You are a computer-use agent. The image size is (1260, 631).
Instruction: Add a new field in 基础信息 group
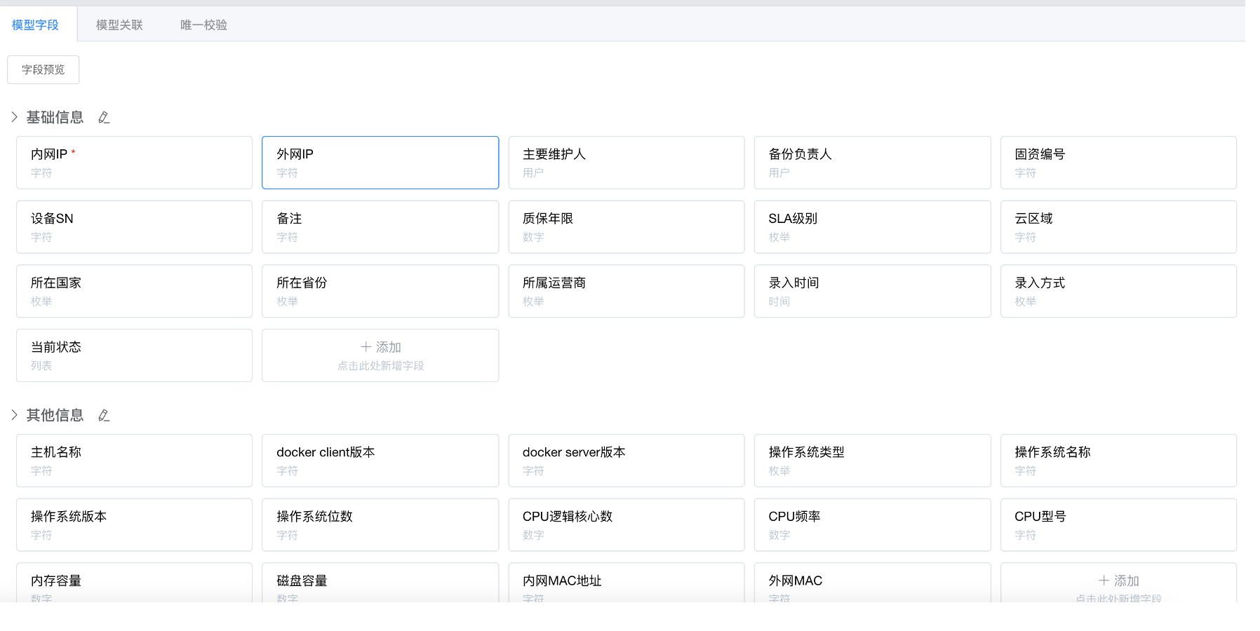point(380,355)
